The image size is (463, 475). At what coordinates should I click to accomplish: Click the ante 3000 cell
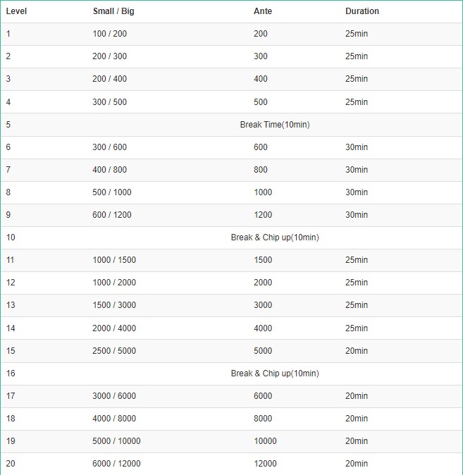coord(263,305)
